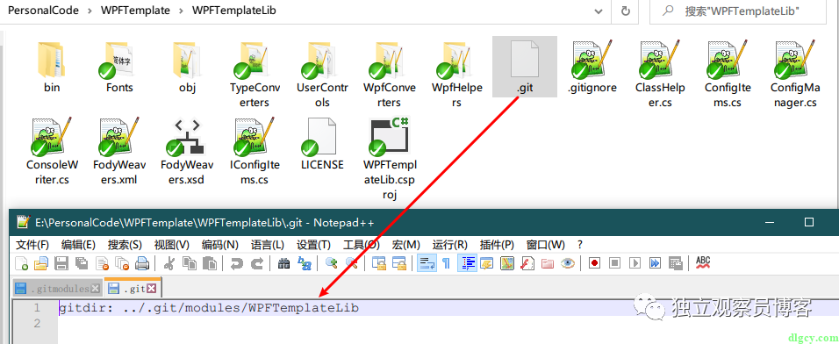
Task: Open 文件(F) menu in Notepad++
Action: click(x=32, y=245)
